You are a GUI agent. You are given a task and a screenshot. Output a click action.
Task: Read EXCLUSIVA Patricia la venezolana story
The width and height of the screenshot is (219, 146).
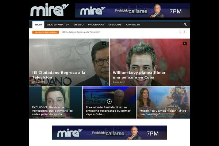coord(52,111)
